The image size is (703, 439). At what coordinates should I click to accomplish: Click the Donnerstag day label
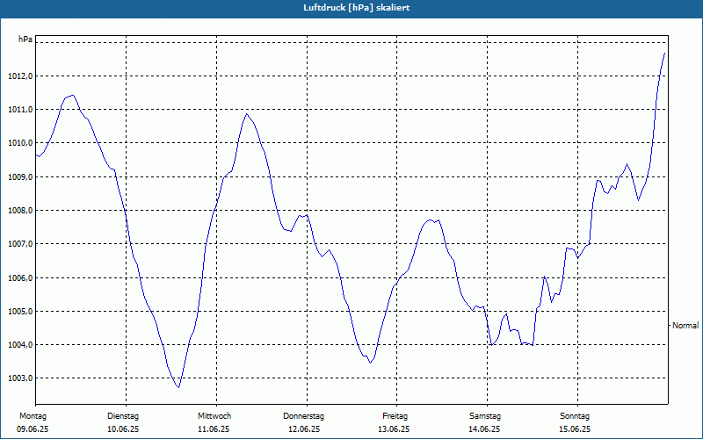(303, 416)
